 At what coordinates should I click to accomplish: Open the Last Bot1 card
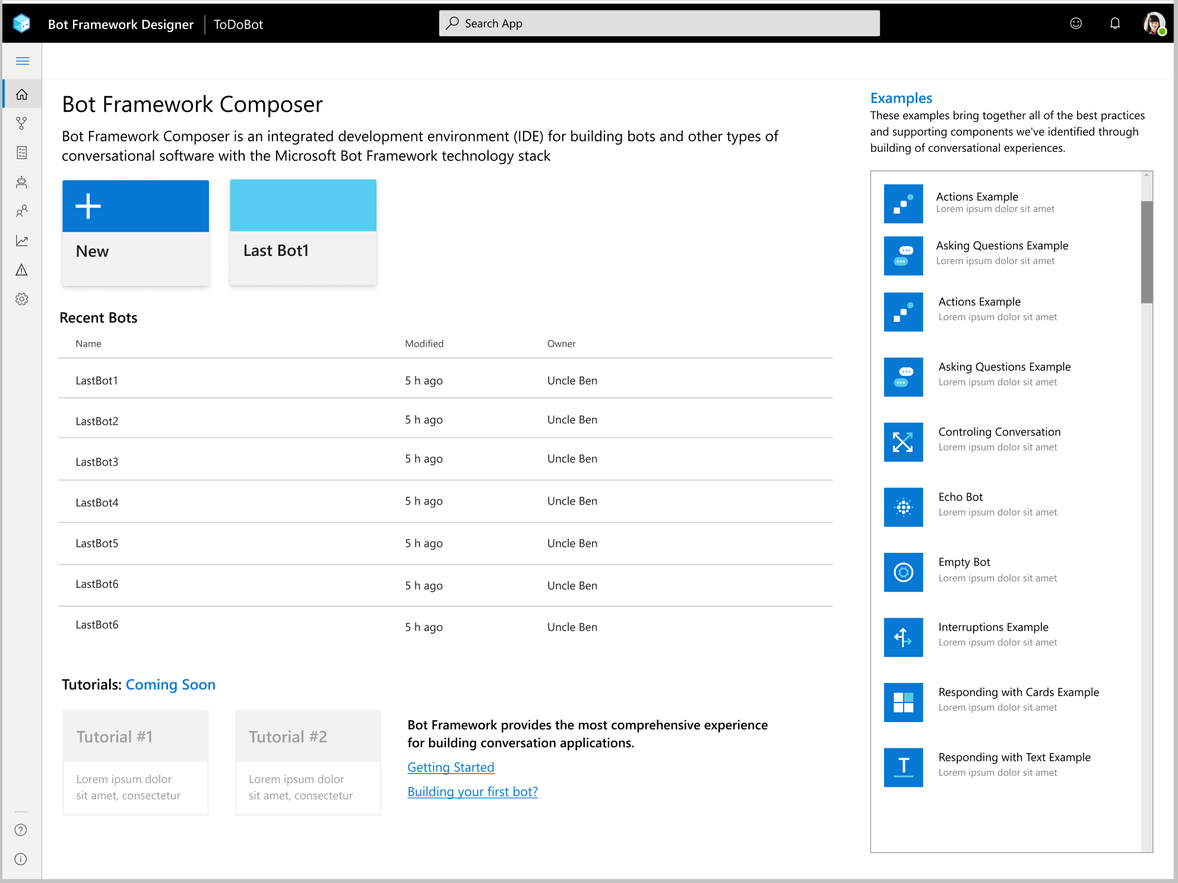[x=303, y=232]
